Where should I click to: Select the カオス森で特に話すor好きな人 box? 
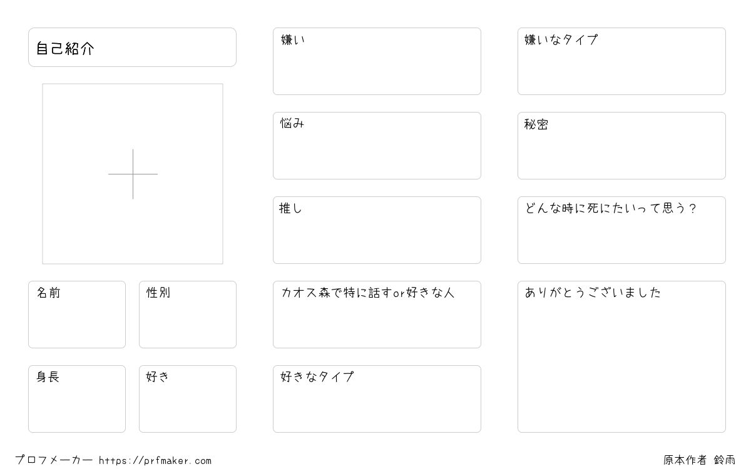377,315
